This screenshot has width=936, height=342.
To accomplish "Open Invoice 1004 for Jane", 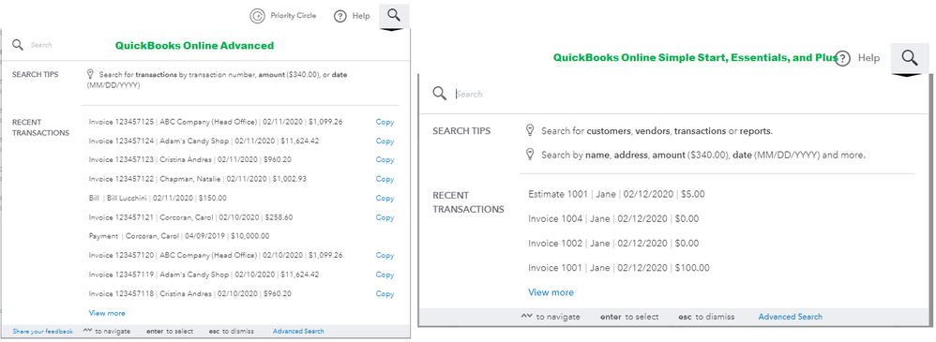I will [x=613, y=219].
